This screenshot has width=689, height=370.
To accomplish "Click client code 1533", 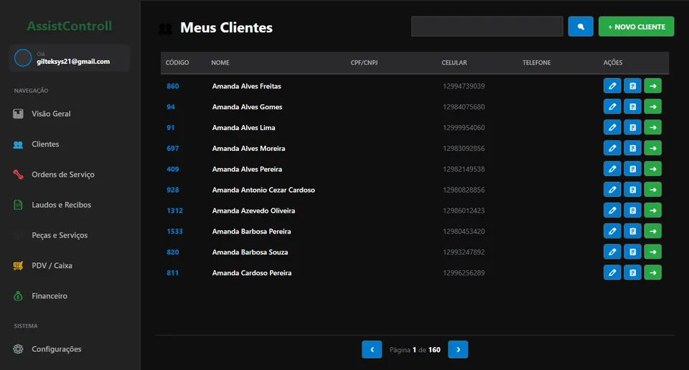I will 174,231.
